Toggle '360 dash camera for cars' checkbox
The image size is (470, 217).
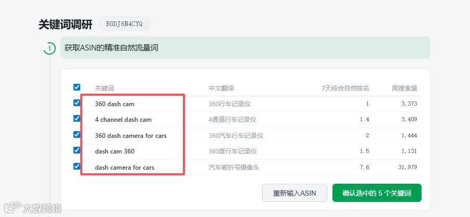(77, 135)
